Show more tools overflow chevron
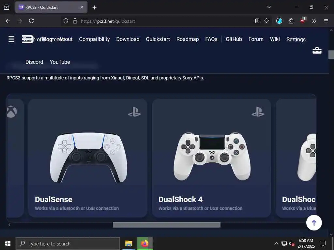Viewport: 334px width, 250px height. pyautogui.click(x=314, y=21)
